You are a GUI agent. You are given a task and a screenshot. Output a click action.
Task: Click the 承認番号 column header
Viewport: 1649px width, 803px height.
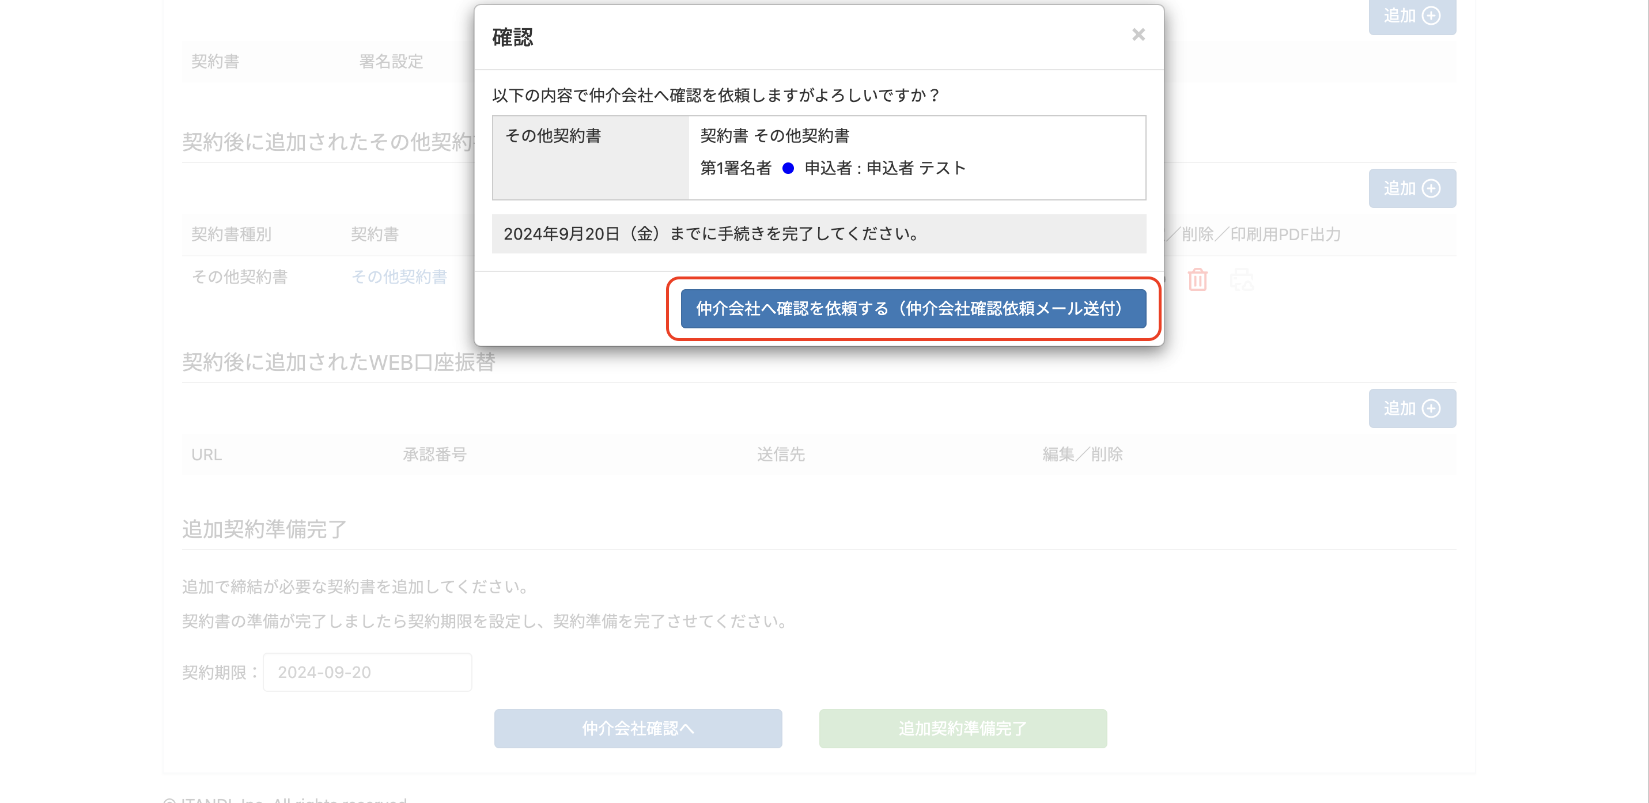pyautogui.click(x=434, y=454)
